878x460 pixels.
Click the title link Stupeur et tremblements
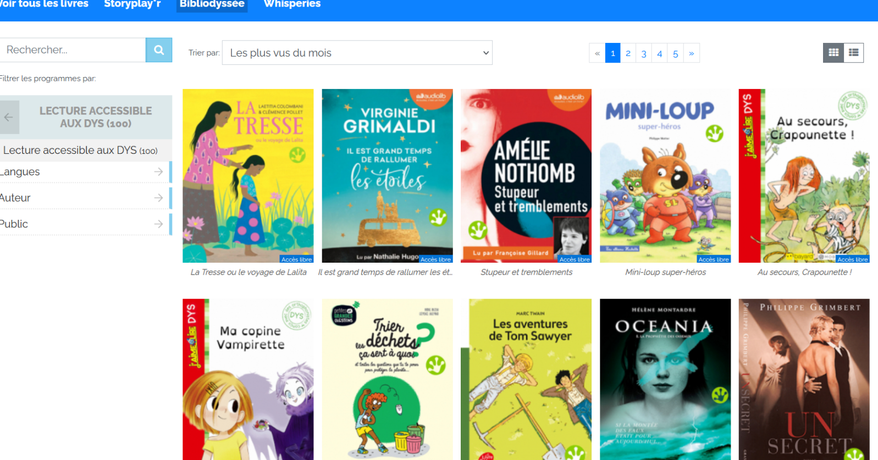tap(527, 272)
